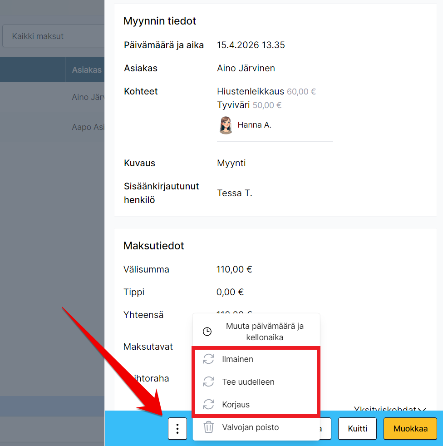This screenshot has width=443, height=446.
Task: Click the refresh icon beside Korjaus
Action: (208, 405)
